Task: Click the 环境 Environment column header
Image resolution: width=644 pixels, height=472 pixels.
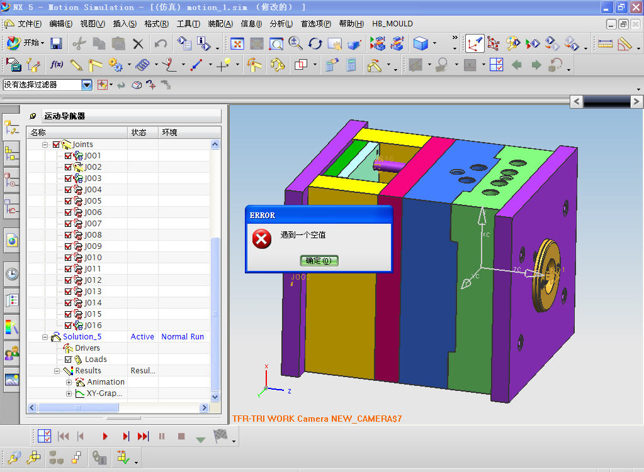Action: click(x=189, y=133)
